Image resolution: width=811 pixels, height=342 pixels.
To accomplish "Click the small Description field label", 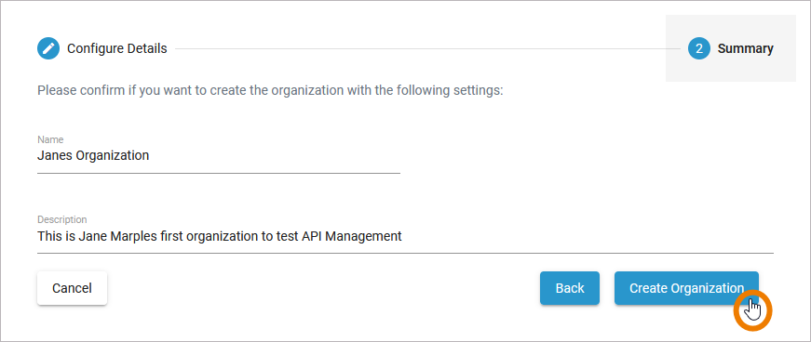I will point(62,219).
